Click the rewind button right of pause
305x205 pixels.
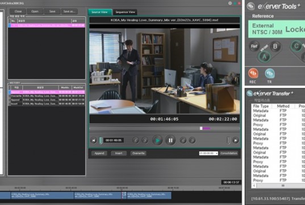point(183,140)
